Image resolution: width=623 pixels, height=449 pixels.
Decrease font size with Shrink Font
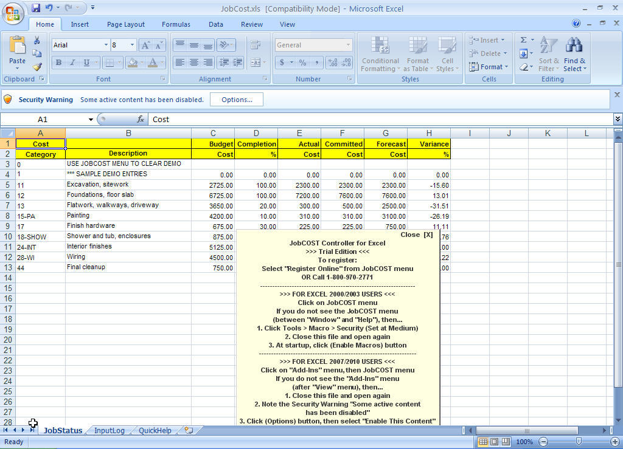[x=159, y=45]
